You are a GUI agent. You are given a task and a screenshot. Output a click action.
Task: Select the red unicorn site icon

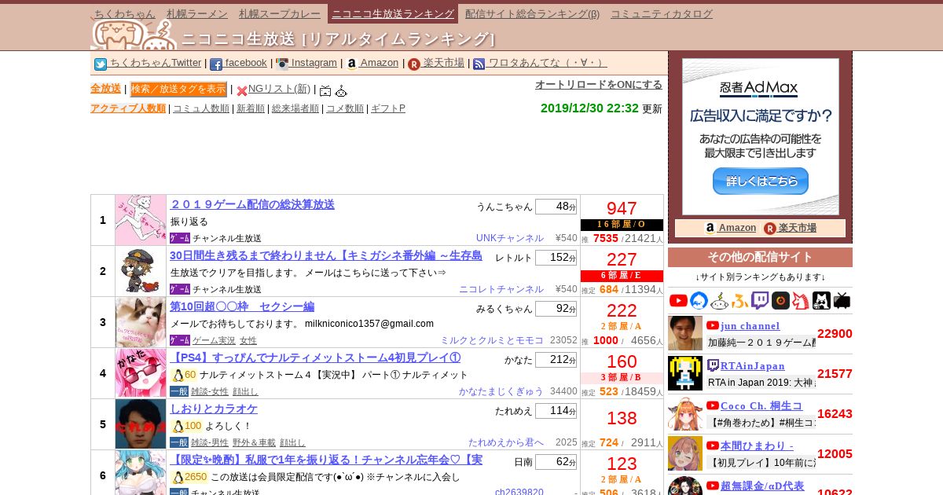click(x=801, y=300)
